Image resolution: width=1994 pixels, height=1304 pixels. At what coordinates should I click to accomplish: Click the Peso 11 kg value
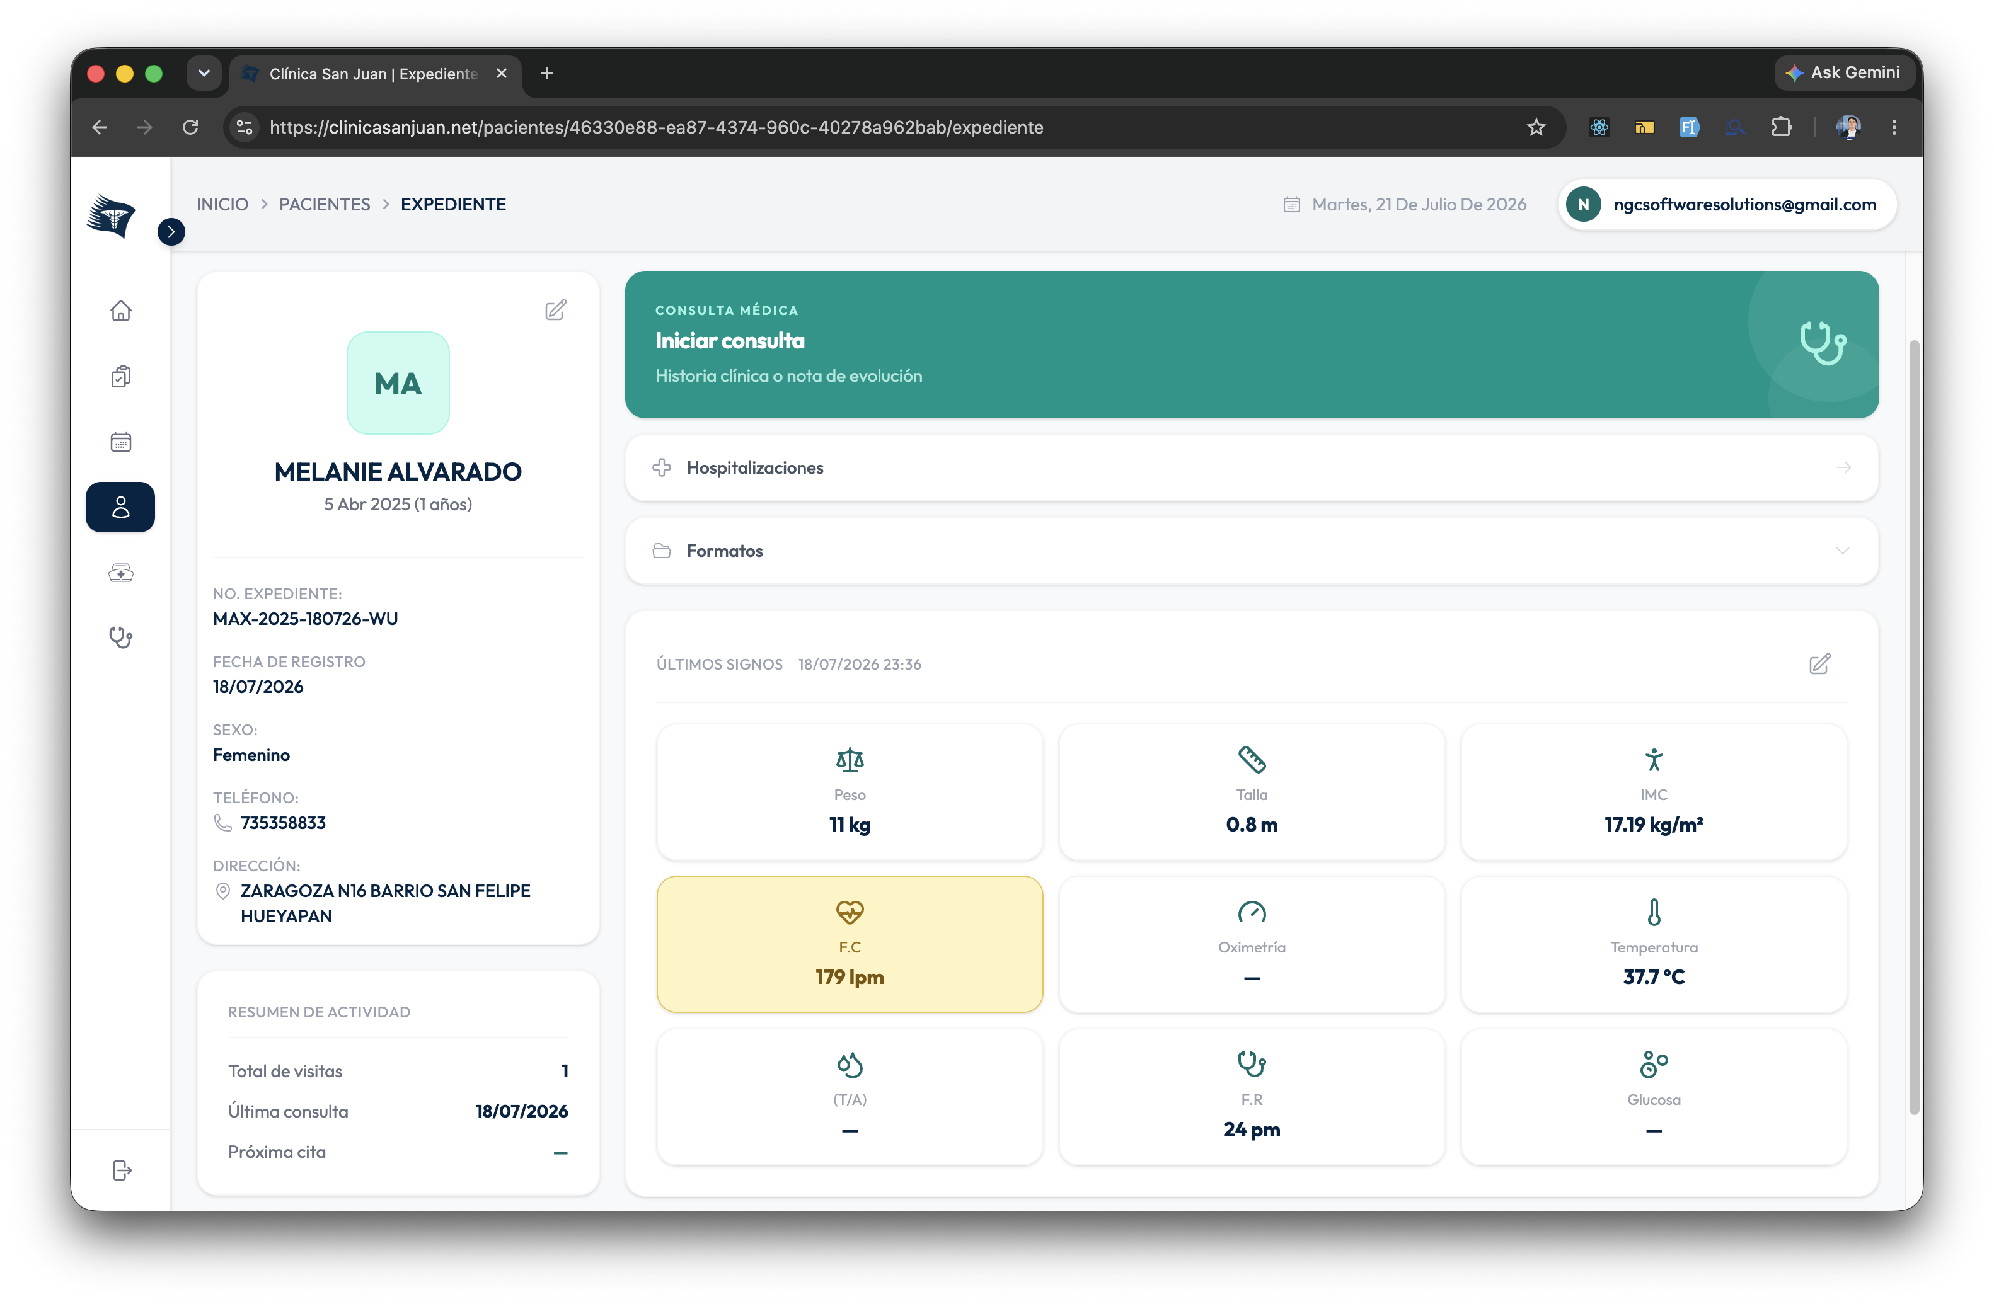(x=850, y=825)
